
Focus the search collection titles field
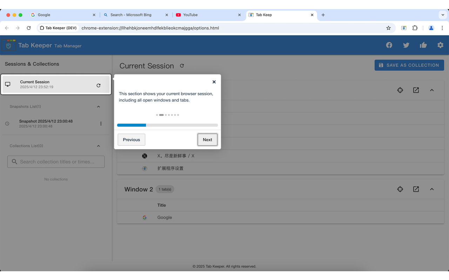click(56, 162)
